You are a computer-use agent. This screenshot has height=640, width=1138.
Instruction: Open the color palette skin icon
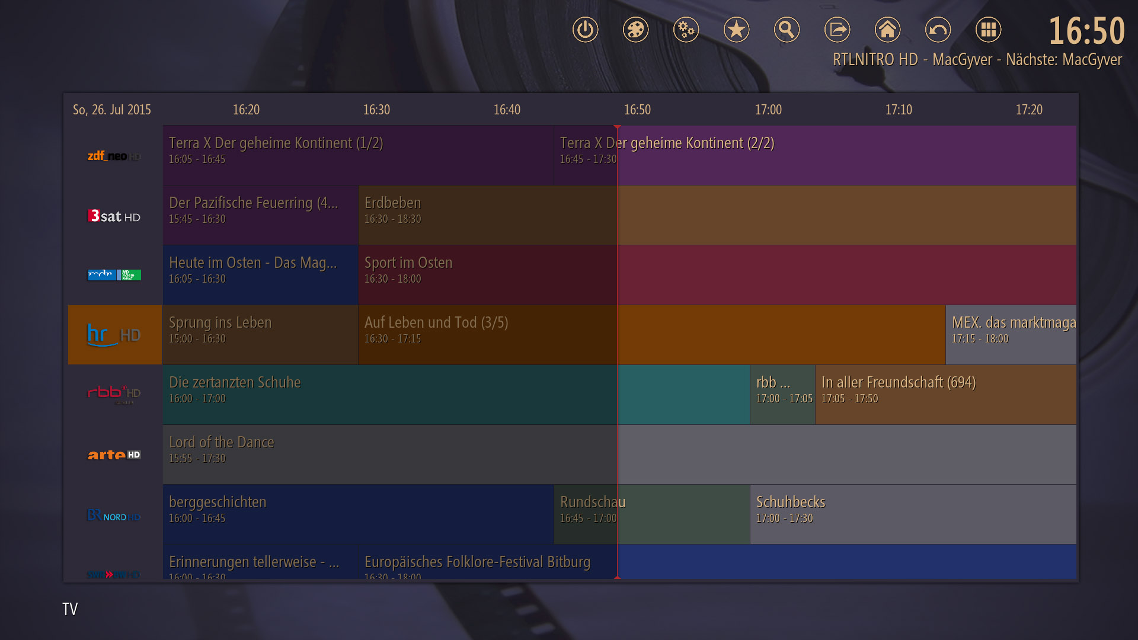point(635,30)
